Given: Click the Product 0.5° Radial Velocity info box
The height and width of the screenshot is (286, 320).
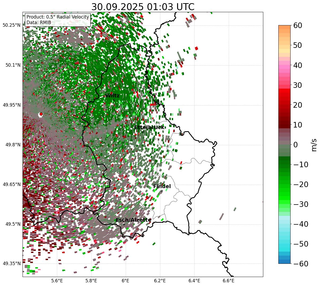Looking at the screenshot, I should [58, 20].
